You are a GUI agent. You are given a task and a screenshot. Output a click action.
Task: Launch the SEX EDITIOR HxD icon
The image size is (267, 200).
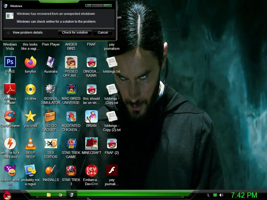tap(51, 143)
